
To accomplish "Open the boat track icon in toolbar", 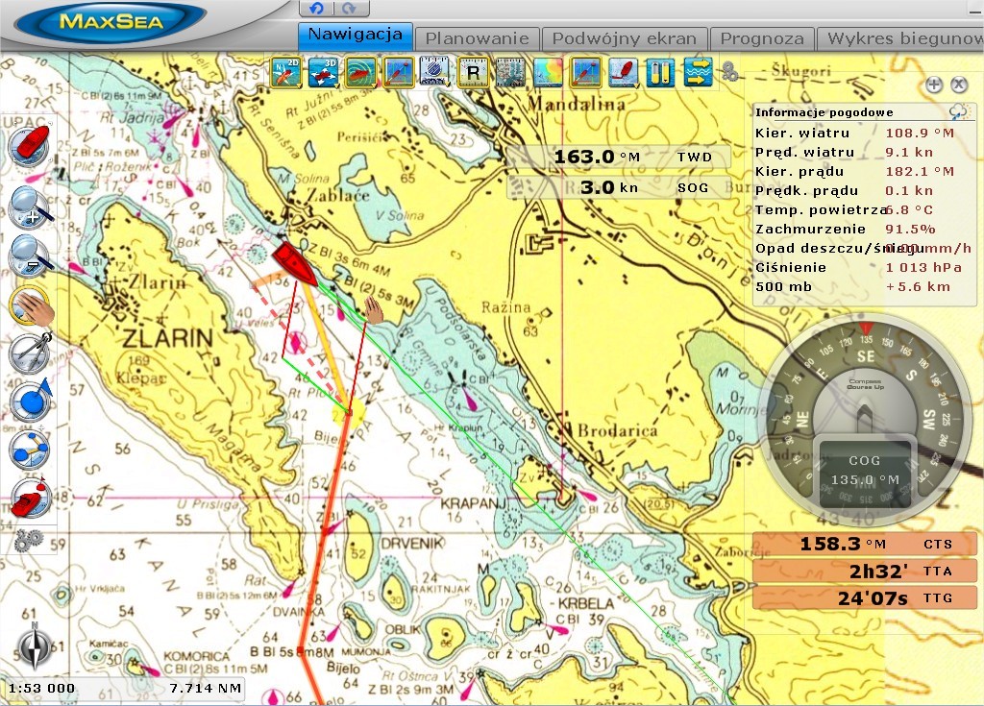I will pyautogui.click(x=623, y=73).
